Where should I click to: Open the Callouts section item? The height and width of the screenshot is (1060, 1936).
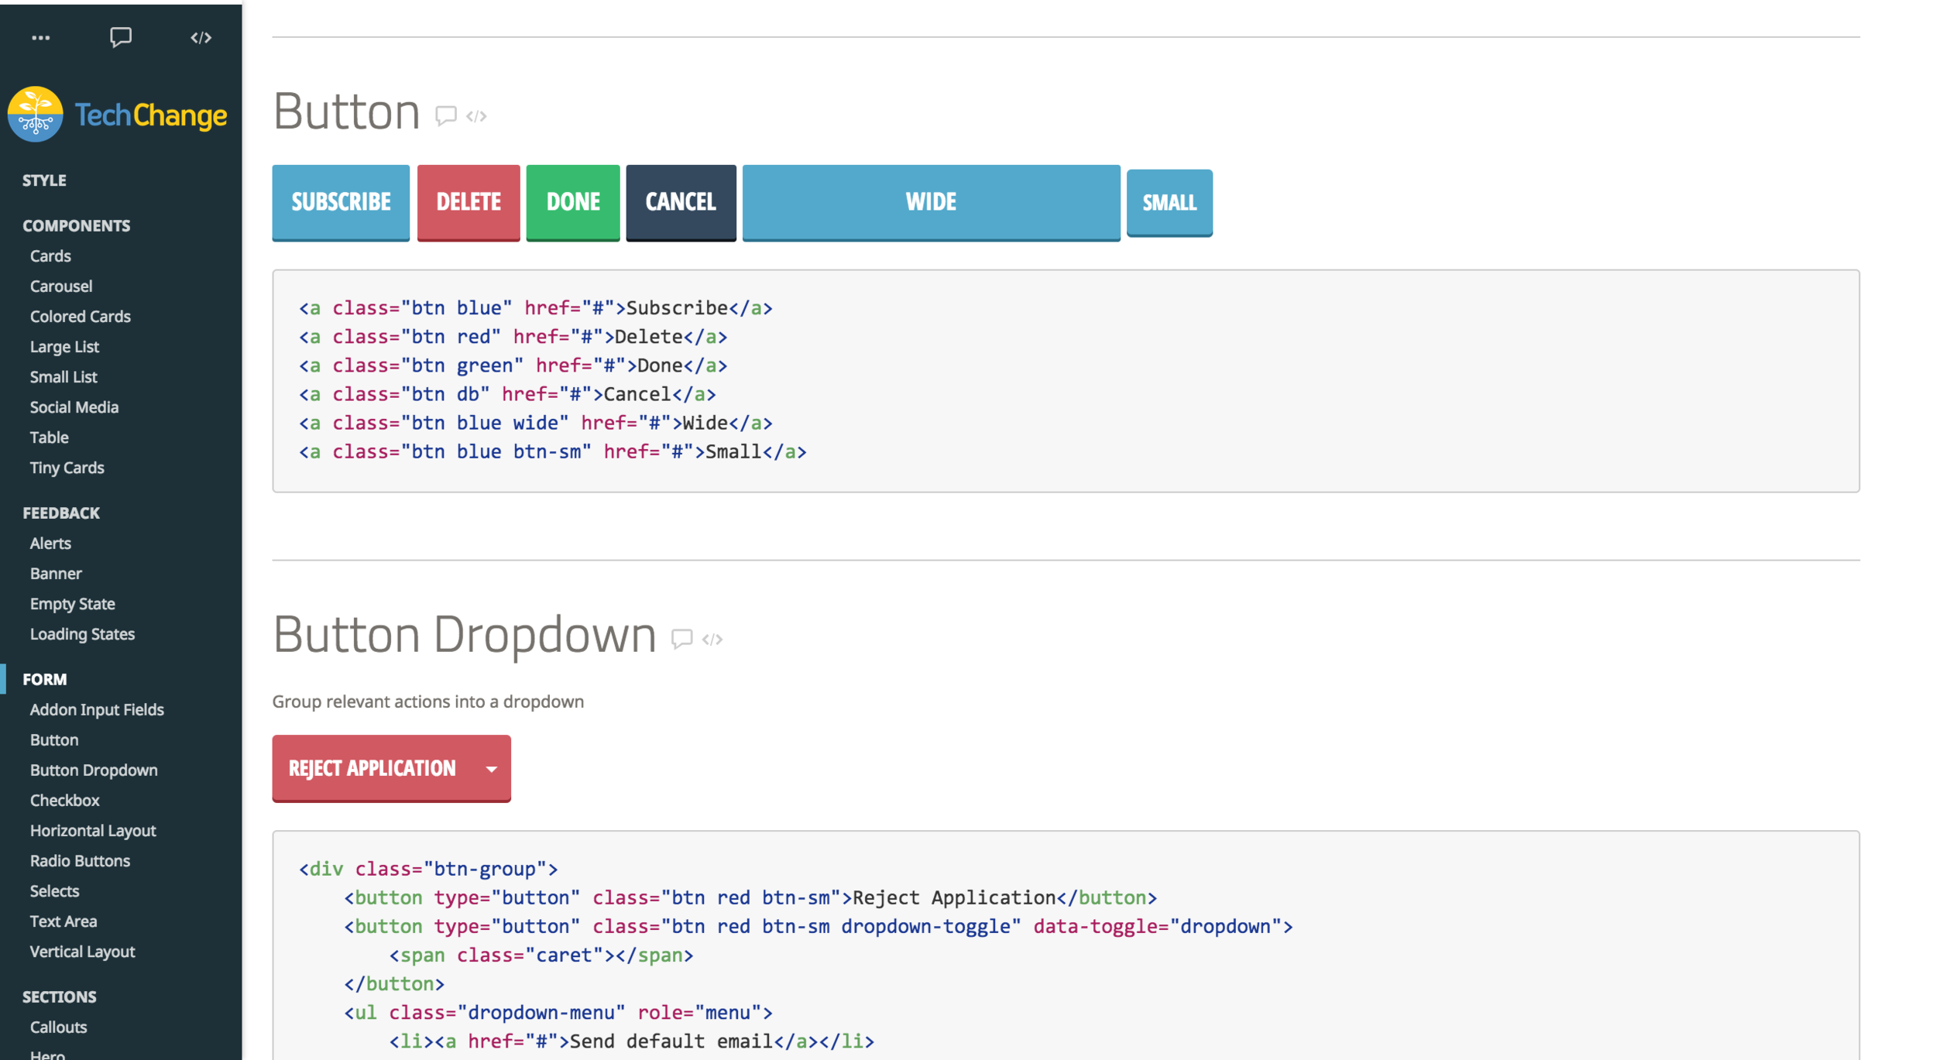pyautogui.click(x=58, y=1027)
